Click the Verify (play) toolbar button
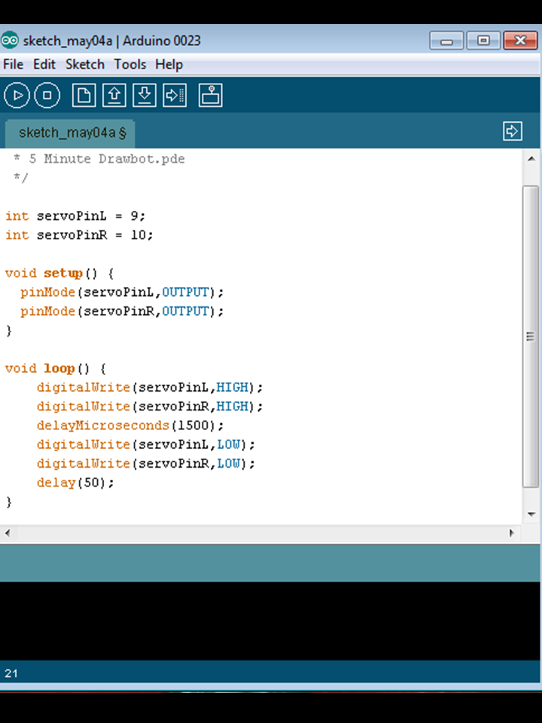Viewport: 542px width, 723px height. click(x=17, y=96)
